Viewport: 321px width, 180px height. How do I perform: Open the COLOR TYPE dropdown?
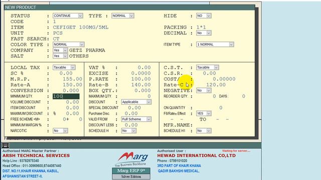pyautogui.click(x=69, y=44)
